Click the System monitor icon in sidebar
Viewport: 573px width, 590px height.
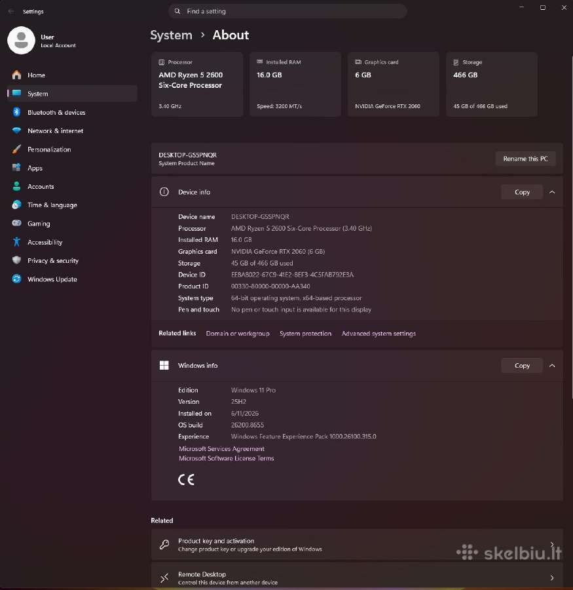point(16,93)
